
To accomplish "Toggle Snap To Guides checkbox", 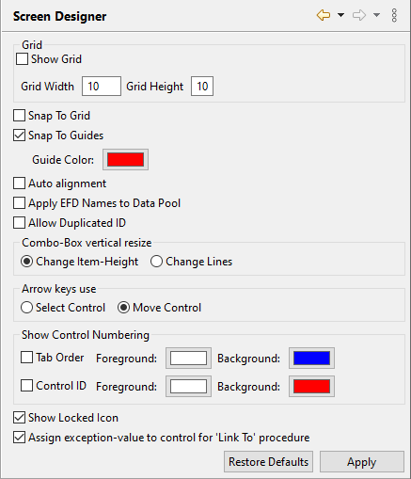I will coord(19,136).
